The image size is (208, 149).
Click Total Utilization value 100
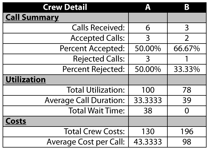(x=148, y=90)
